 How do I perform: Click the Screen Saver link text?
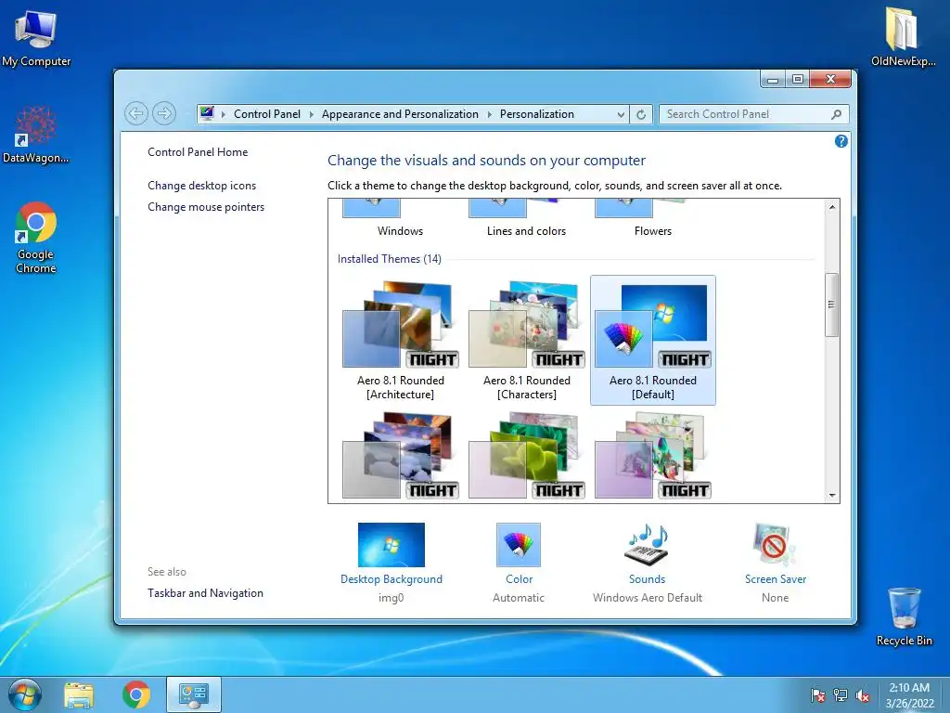click(x=776, y=579)
